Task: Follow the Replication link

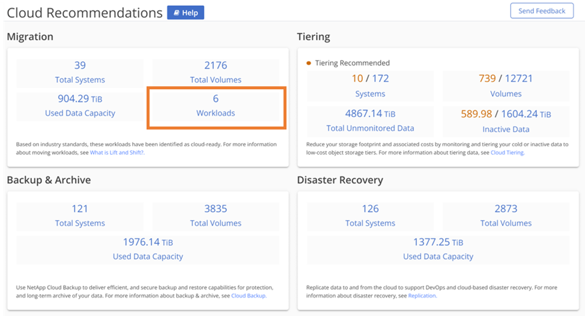Action: (x=422, y=296)
